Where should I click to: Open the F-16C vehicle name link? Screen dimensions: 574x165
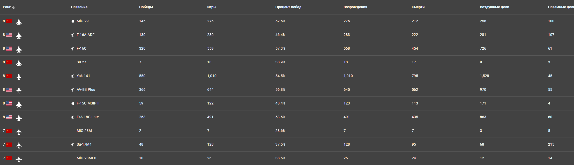point(81,49)
